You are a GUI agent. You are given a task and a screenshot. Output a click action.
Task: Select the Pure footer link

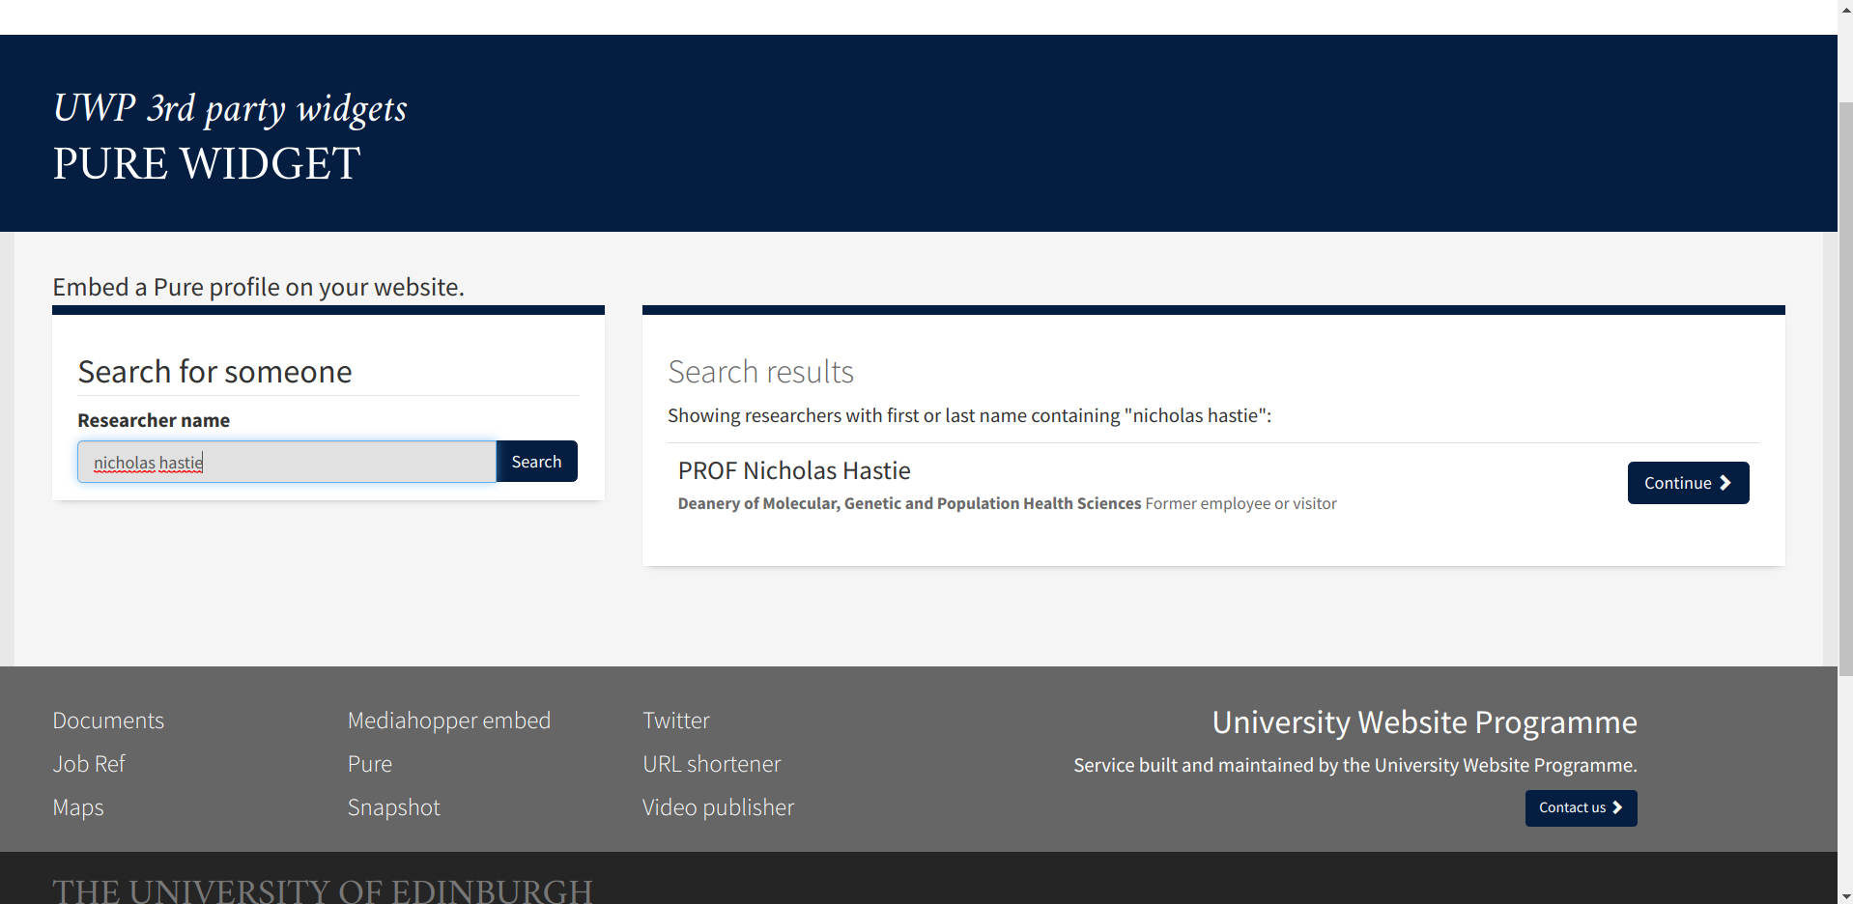click(x=369, y=764)
